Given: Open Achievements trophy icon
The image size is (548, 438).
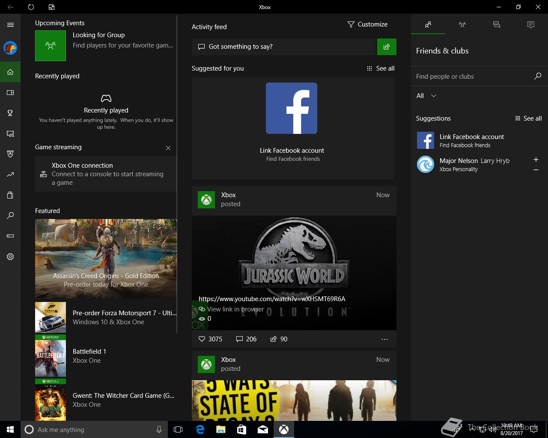Looking at the screenshot, I should (10, 113).
